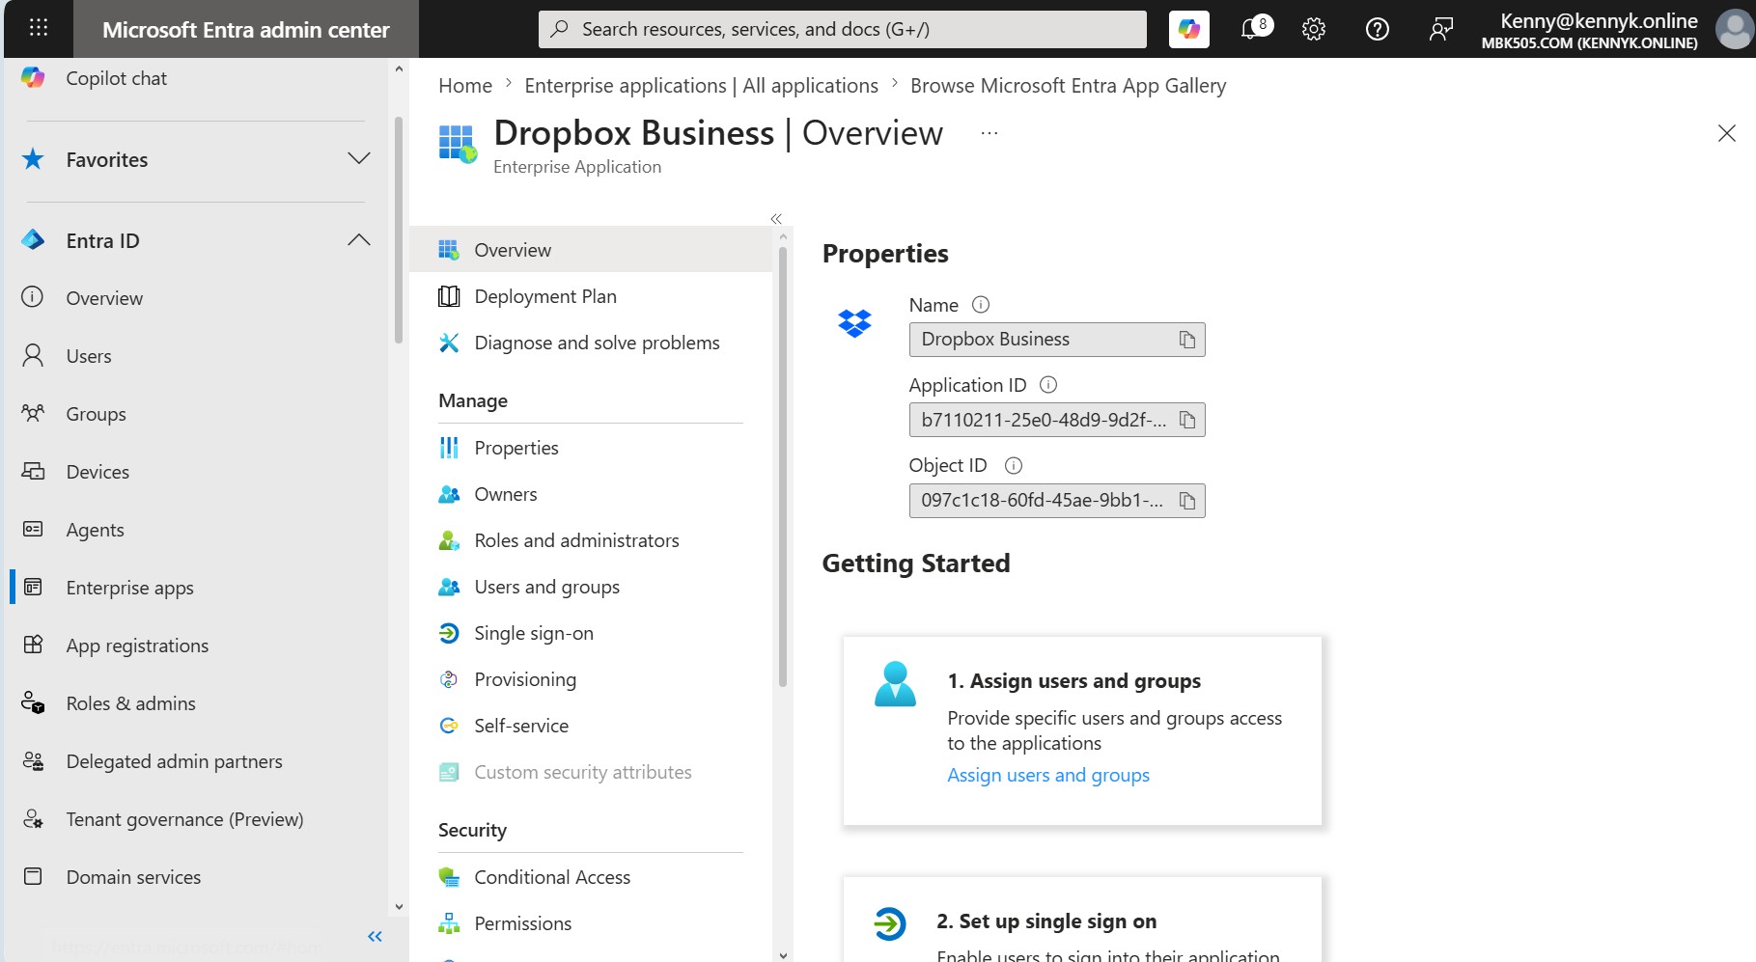Open the app launcher waffle menu
1756x962 pixels.
39,28
